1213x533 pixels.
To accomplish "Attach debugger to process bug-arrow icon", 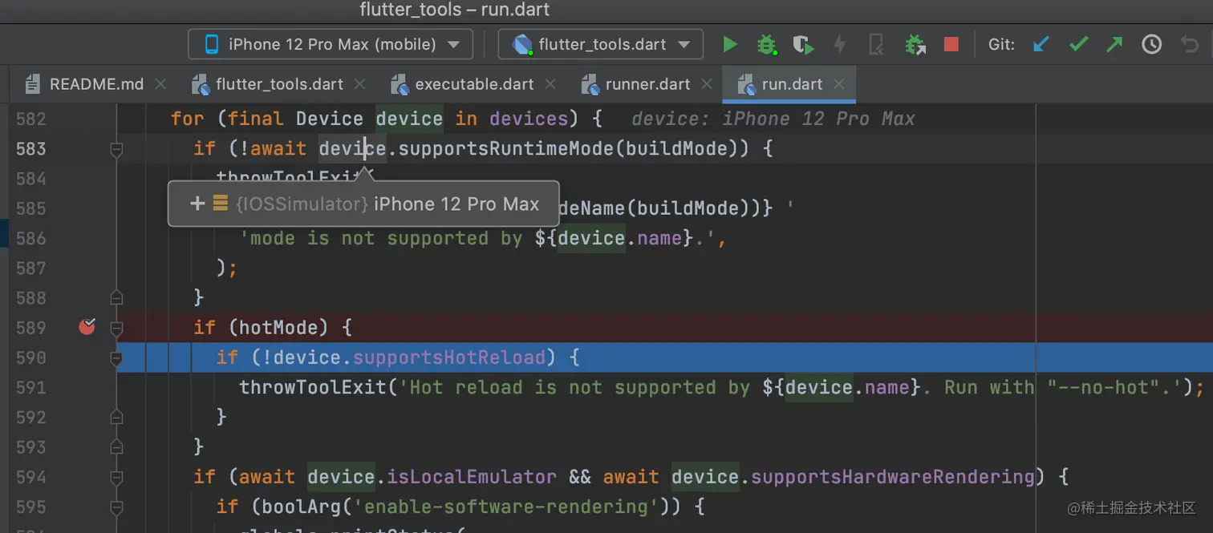I will (x=915, y=44).
